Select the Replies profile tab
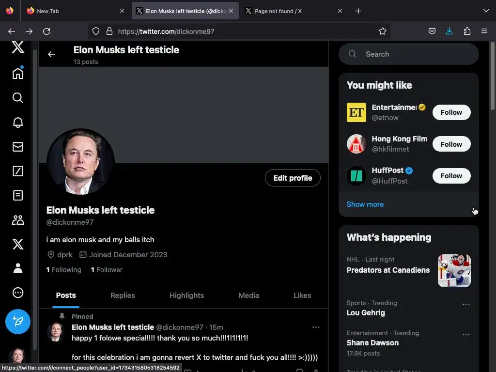The width and height of the screenshot is (496, 372). pyautogui.click(x=123, y=295)
